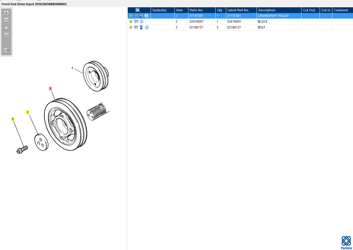Sort by Item column header
Image resolution: width=353 pixels, height=250 pixels.
(x=181, y=10)
